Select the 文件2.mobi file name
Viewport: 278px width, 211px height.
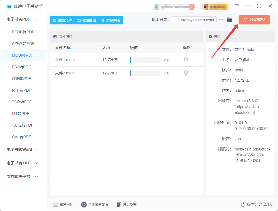[x=65, y=73]
